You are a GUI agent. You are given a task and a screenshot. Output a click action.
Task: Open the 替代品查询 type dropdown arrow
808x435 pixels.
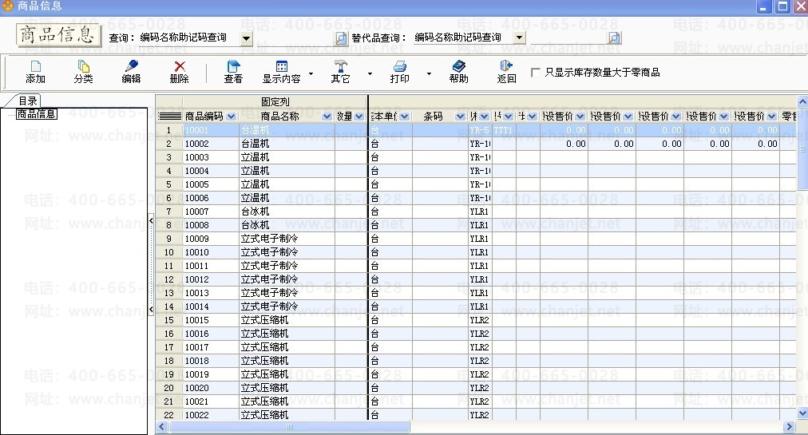[x=520, y=38]
